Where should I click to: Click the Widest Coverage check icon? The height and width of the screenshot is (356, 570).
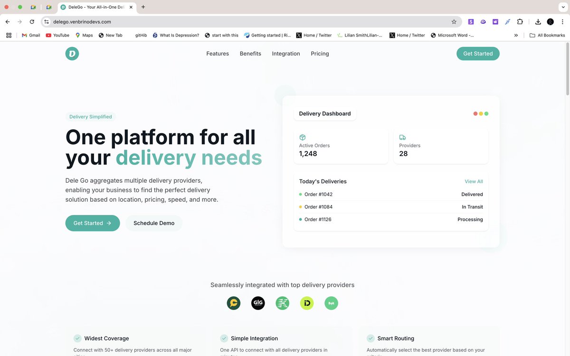[77, 338]
